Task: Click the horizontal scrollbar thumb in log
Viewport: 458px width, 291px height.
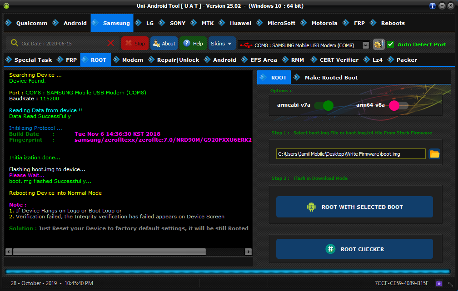Action: (110, 252)
